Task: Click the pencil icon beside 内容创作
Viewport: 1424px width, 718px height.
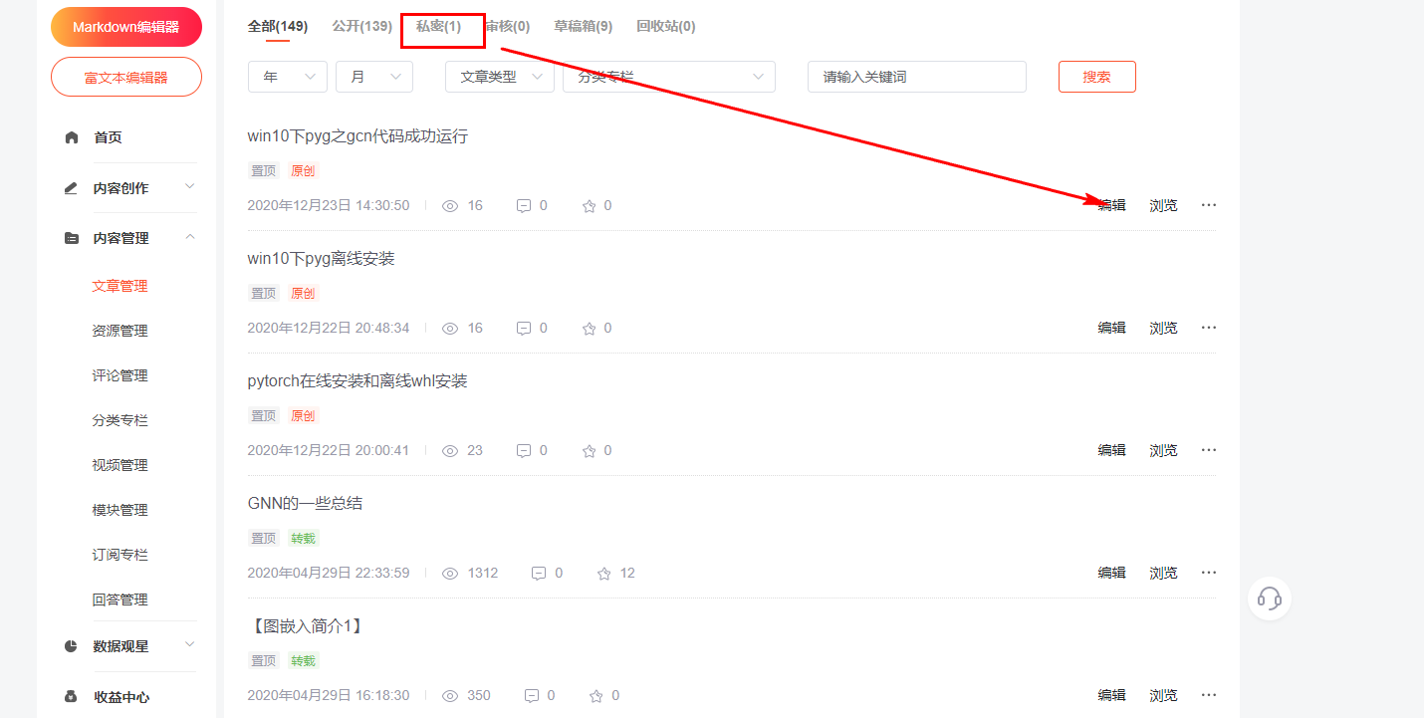Action: [x=71, y=188]
